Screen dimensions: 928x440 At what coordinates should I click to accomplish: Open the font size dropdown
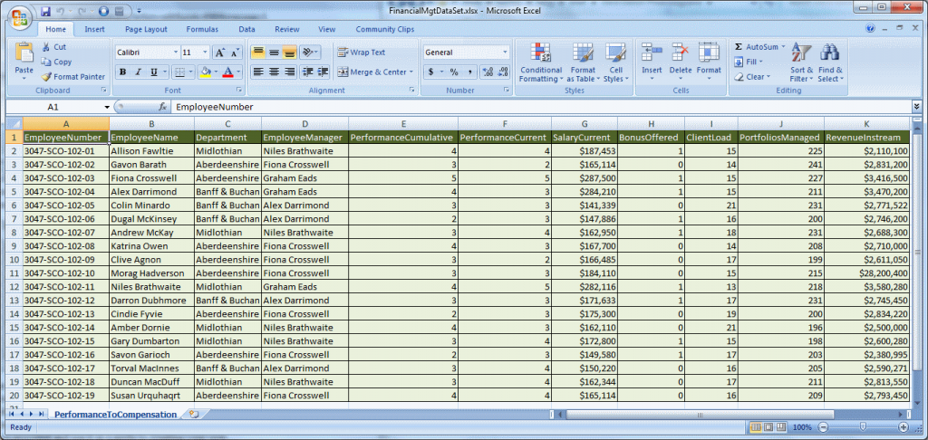tap(206, 53)
